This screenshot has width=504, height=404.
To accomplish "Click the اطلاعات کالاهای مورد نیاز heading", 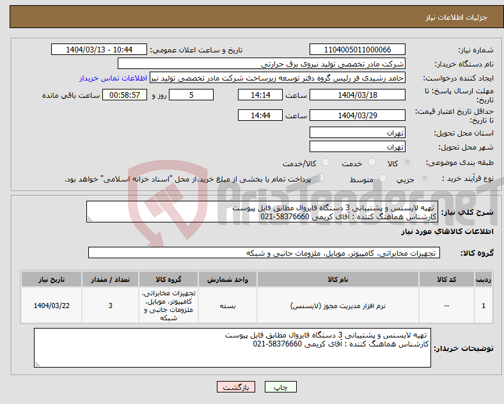I will (x=447, y=231).
